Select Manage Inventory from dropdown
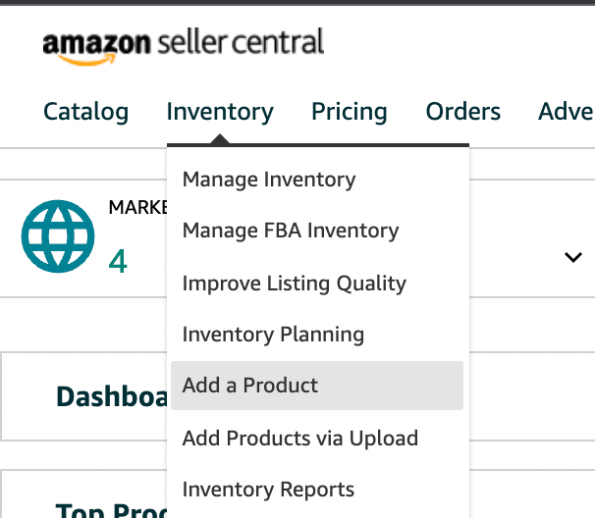This screenshot has width=595, height=518. click(269, 179)
